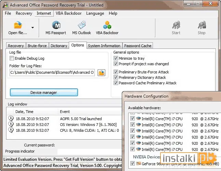The image size is (221, 171).
Task: Click the Progress indicator bar
Action: pos(90,152)
